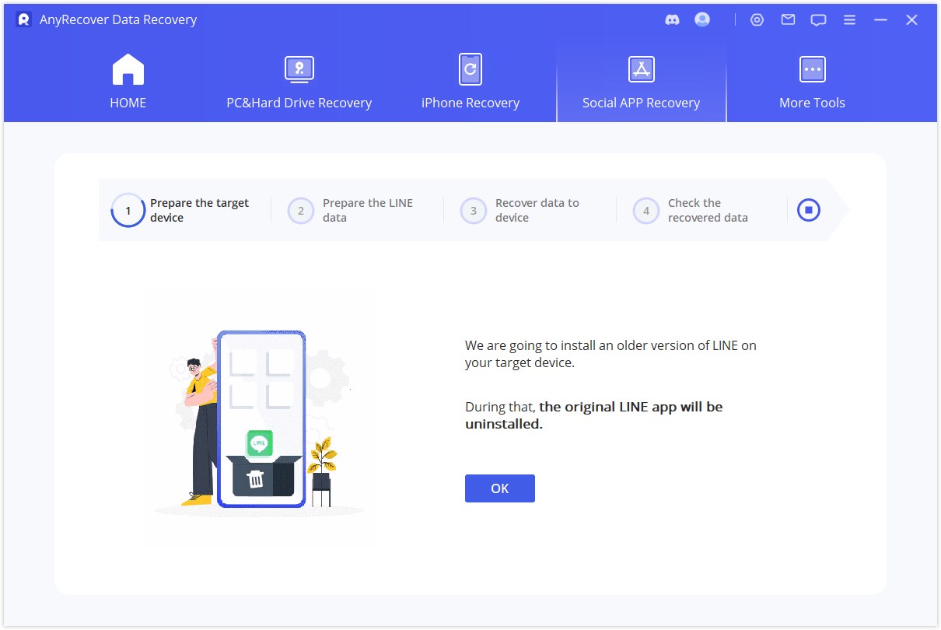Open the Discord community icon
The height and width of the screenshot is (630, 941).
point(671,19)
